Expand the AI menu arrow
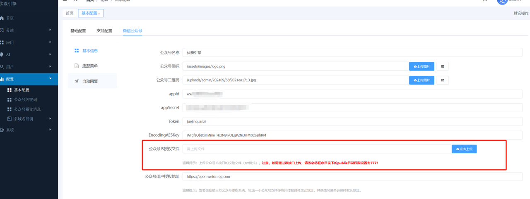This screenshot has height=199, width=530. [51, 54]
